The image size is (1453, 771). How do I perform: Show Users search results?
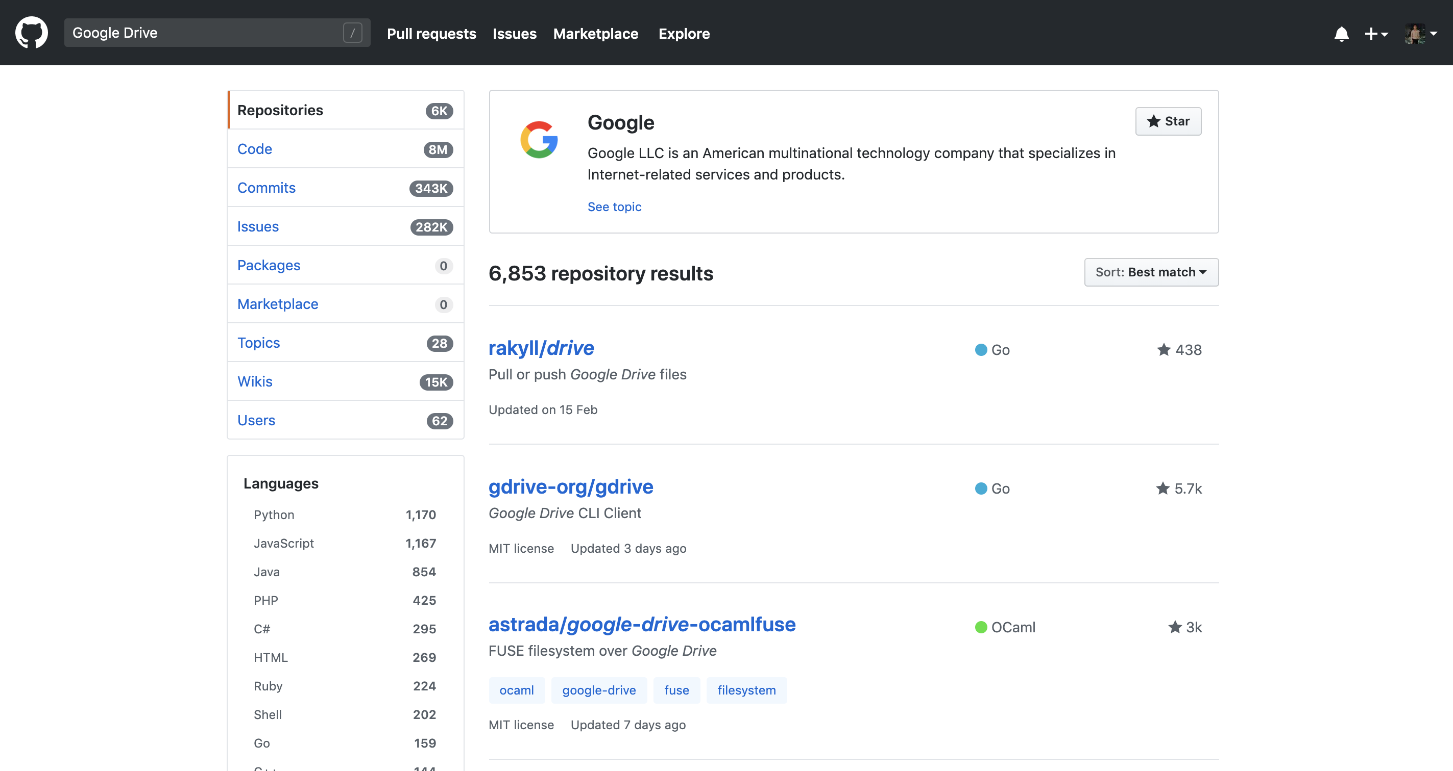tap(346, 421)
